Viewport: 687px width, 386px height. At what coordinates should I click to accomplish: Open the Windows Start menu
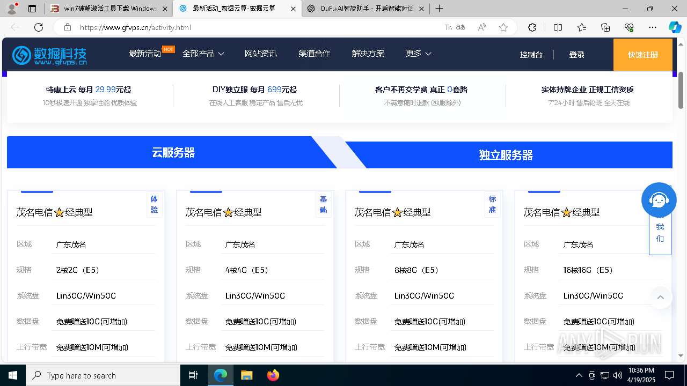[x=12, y=375]
